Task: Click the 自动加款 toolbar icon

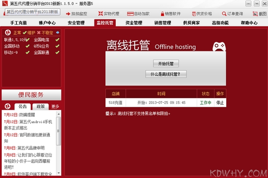Action: 130,13
